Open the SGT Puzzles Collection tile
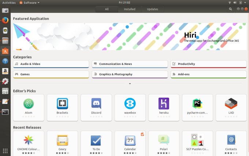 pyautogui.click(x=197, y=144)
